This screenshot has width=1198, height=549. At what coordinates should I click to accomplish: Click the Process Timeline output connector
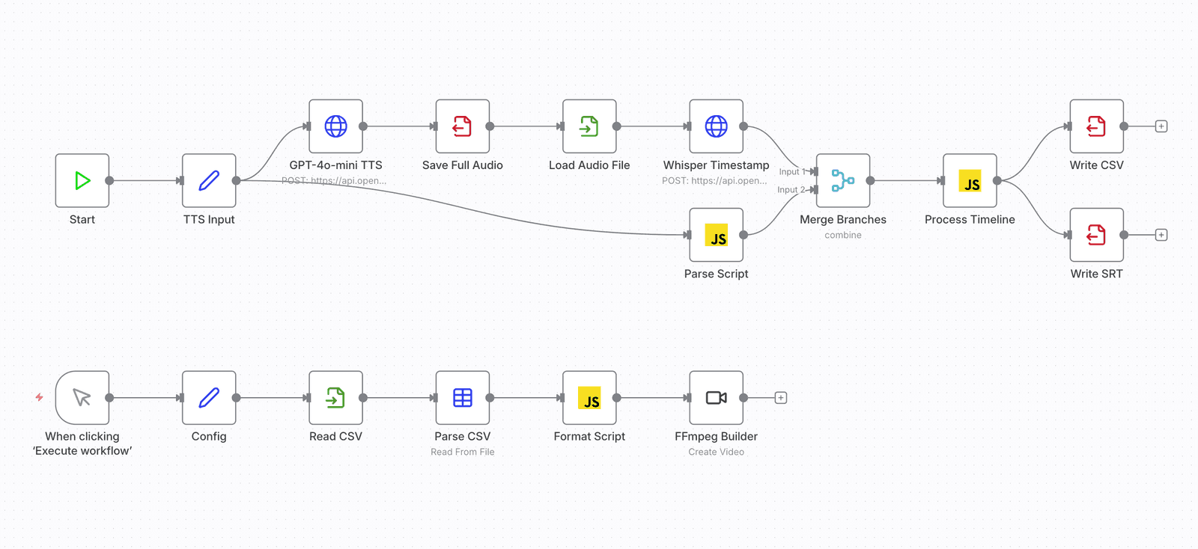pos(997,180)
